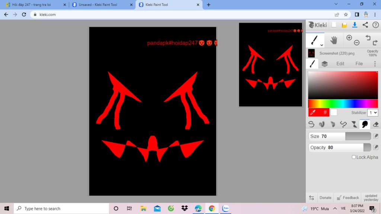
Task: Click the floating preview image on canvas
Action: pos(270,65)
